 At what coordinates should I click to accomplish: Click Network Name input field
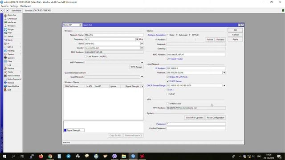[114, 35]
